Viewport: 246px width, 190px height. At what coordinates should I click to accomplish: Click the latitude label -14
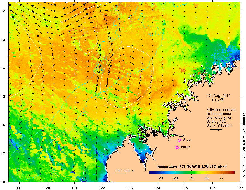(3, 68)
